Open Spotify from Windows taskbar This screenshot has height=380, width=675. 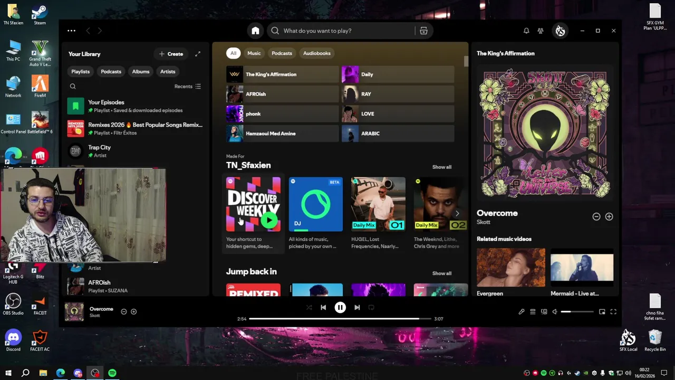(x=112, y=373)
